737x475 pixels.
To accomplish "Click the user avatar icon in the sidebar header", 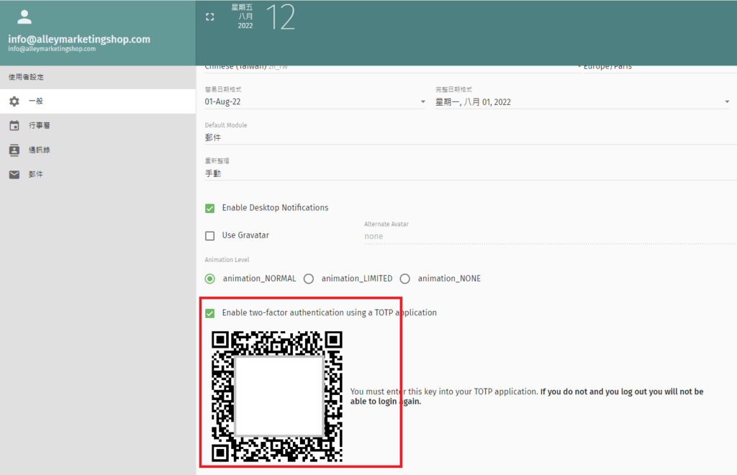I will click(24, 17).
